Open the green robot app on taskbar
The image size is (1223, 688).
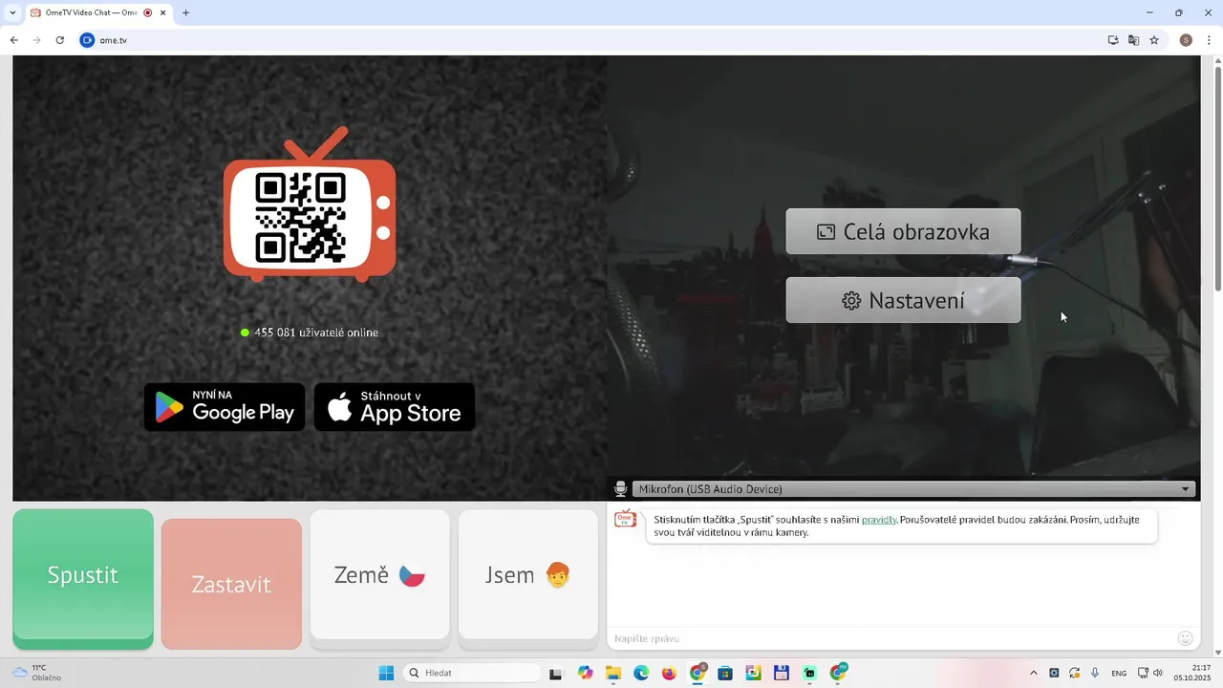[810, 673]
